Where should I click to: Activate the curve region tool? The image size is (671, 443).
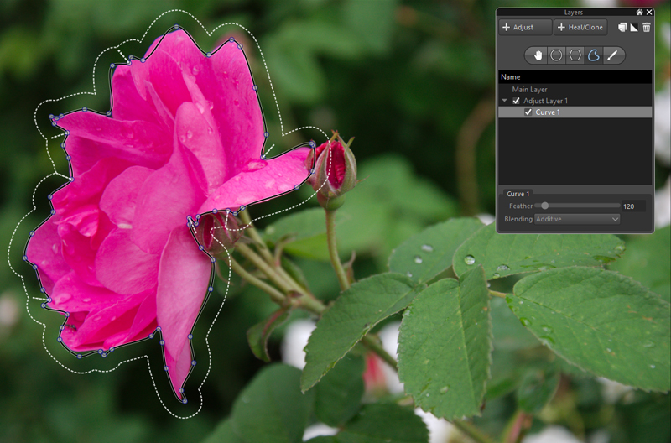[x=594, y=55]
